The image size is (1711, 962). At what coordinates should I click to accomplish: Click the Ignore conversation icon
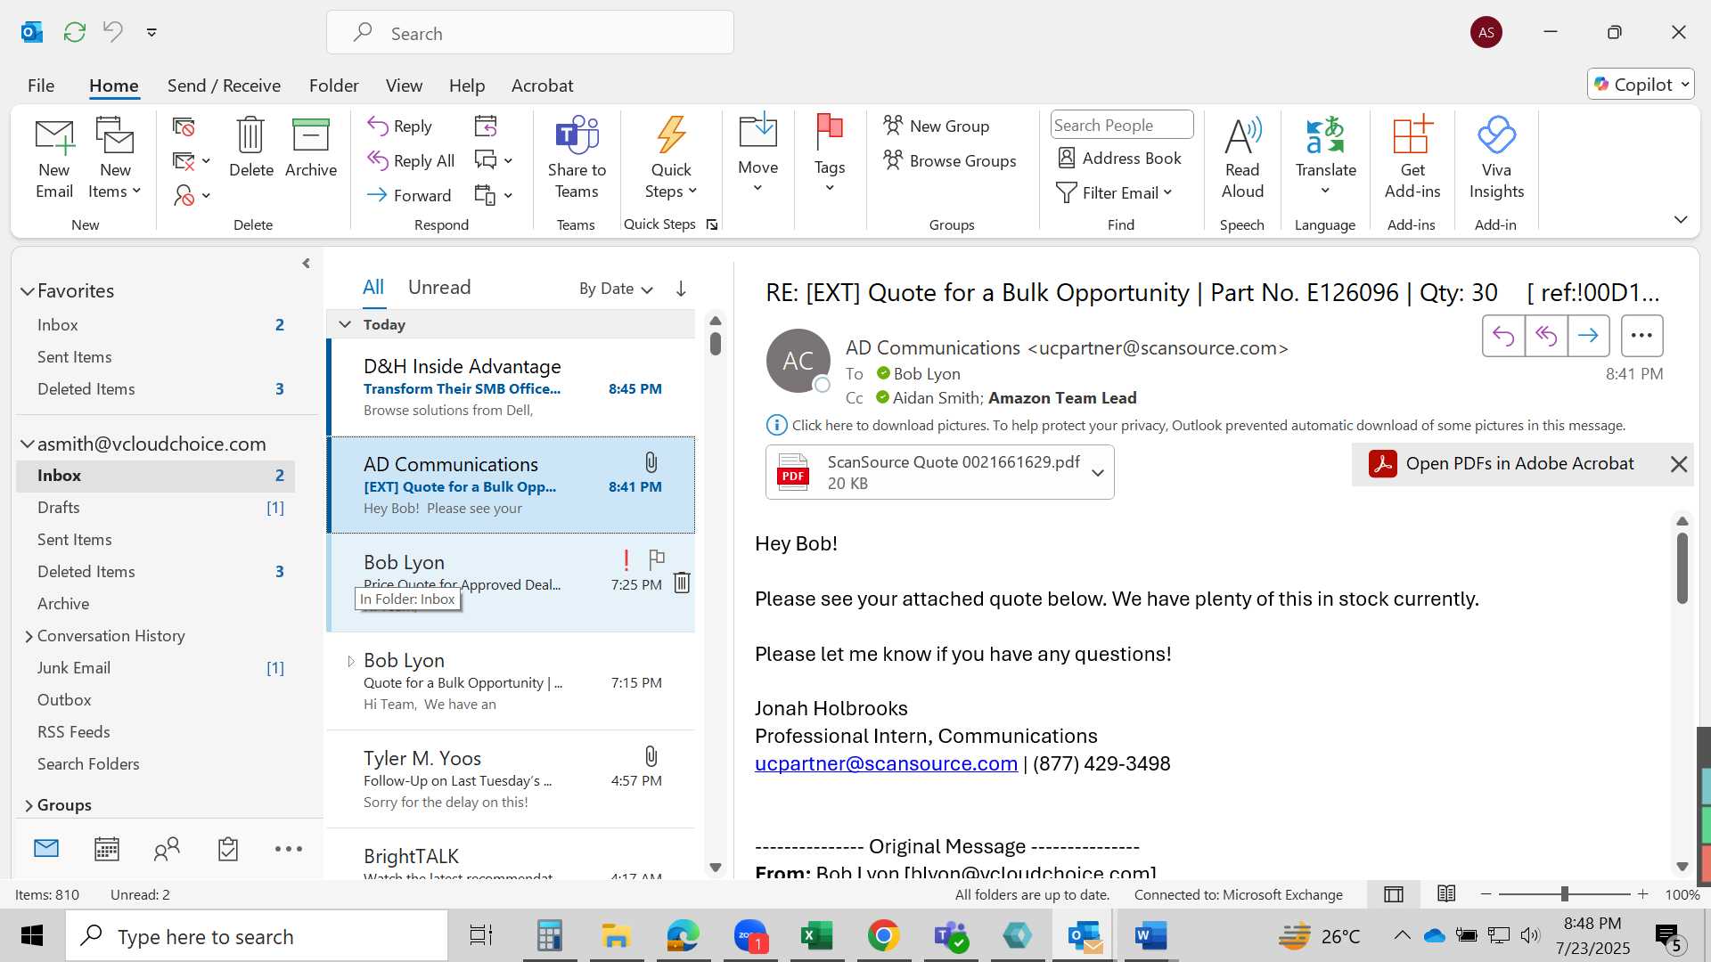[x=184, y=127]
